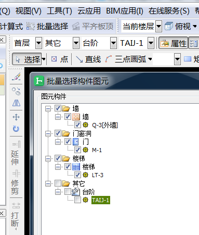
Task: Click the copy elements icon in left toolbar
Action: point(16,91)
